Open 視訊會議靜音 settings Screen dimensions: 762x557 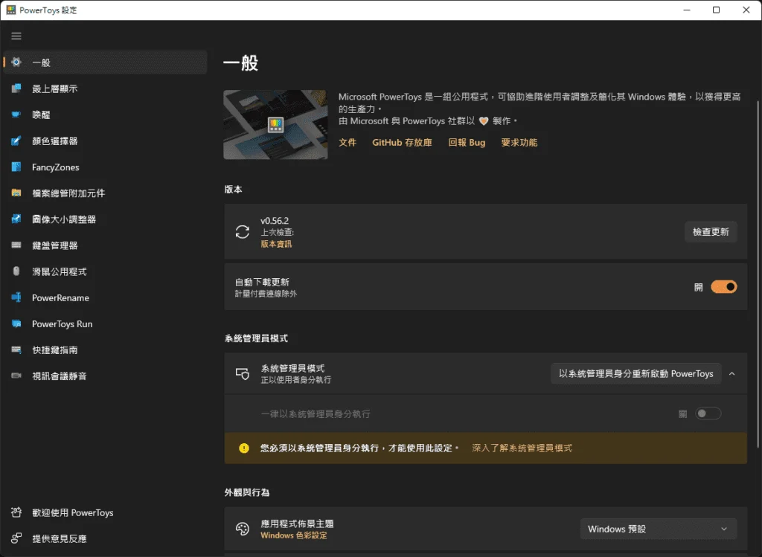click(x=105, y=376)
